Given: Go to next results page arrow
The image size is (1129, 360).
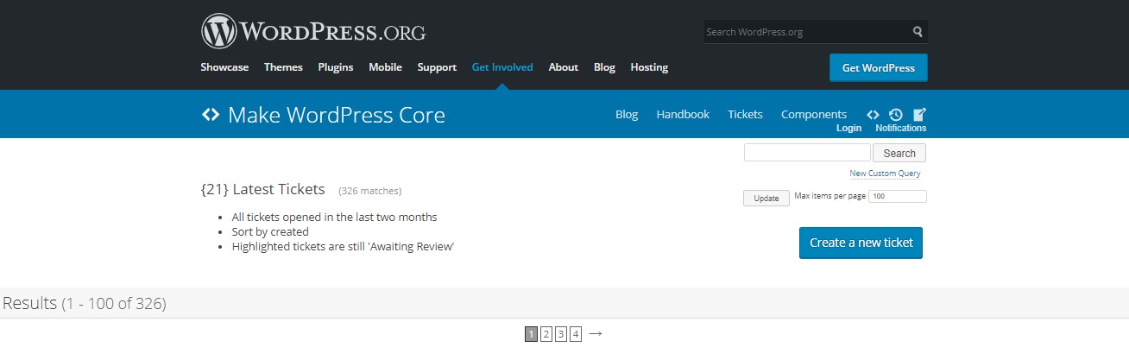Looking at the screenshot, I should coord(595,333).
